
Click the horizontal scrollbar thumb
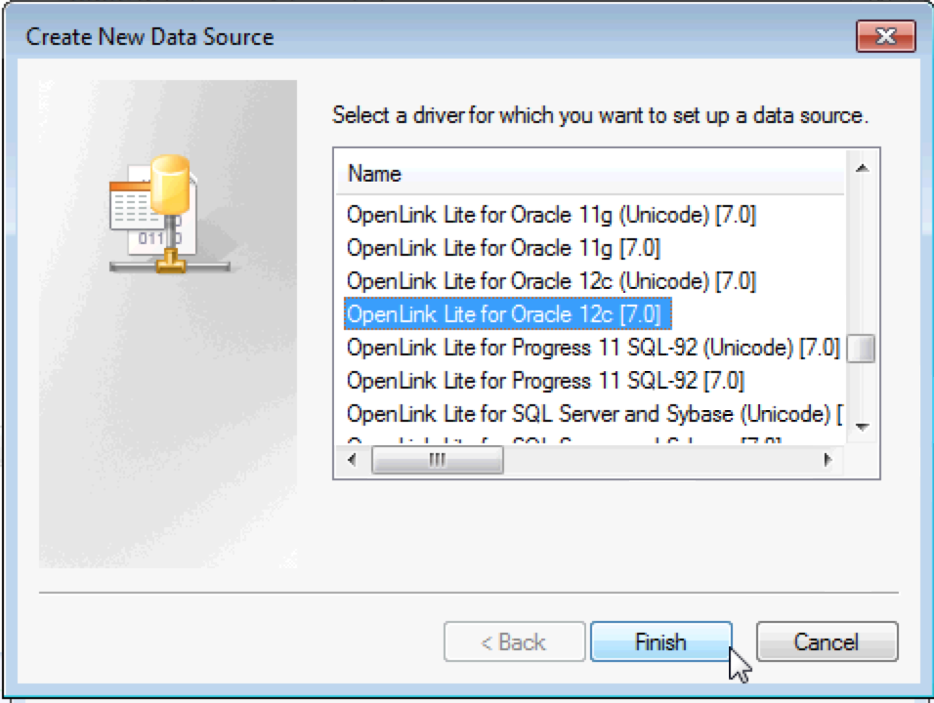pos(438,459)
